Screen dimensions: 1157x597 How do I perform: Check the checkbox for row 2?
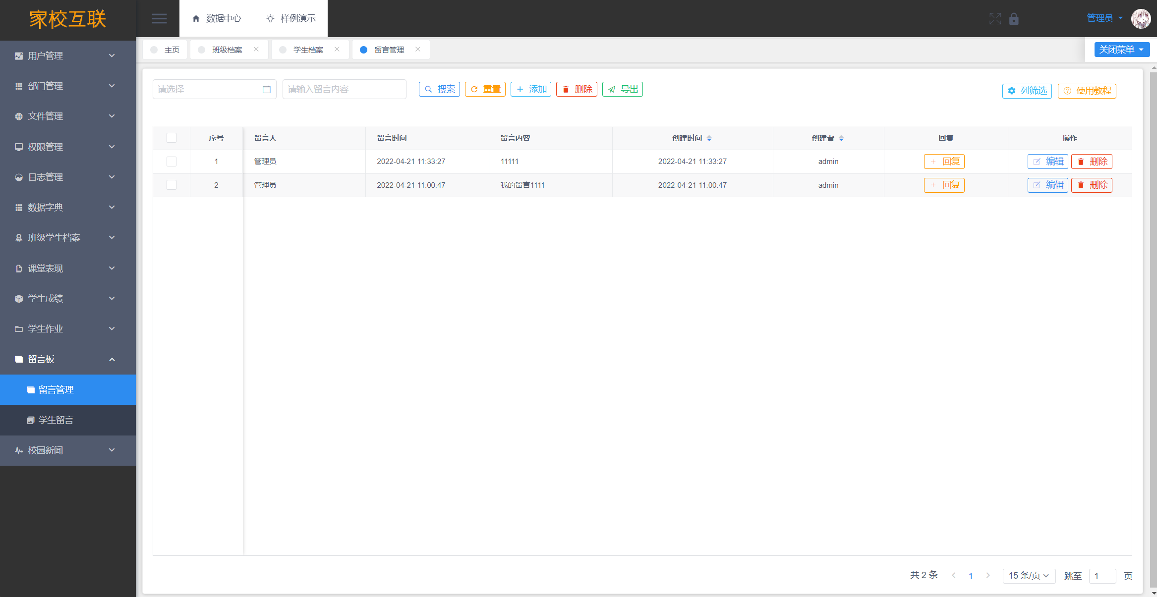pos(172,185)
